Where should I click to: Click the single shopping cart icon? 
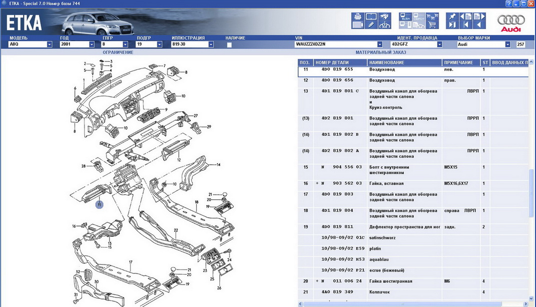point(432,24)
